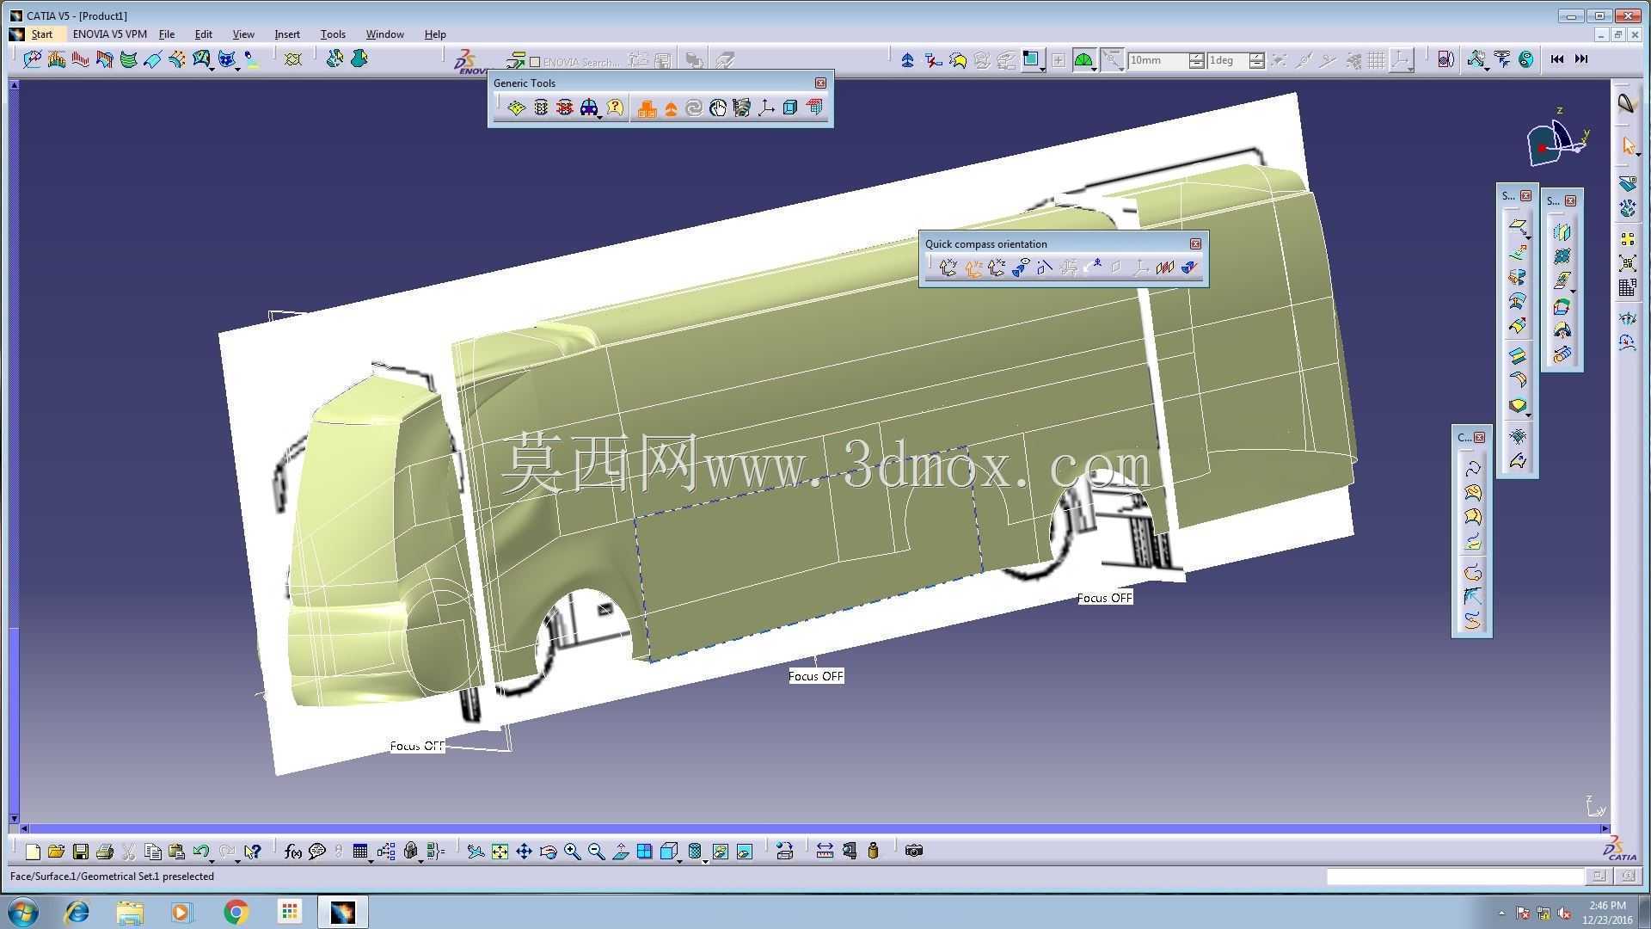1651x929 pixels.
Task: Click the Windows Start orb
Action: (23, 912)
